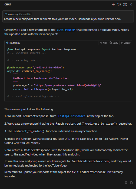Close the chat panel
This screenshot has width=136, height=189.
coord(131,5)
